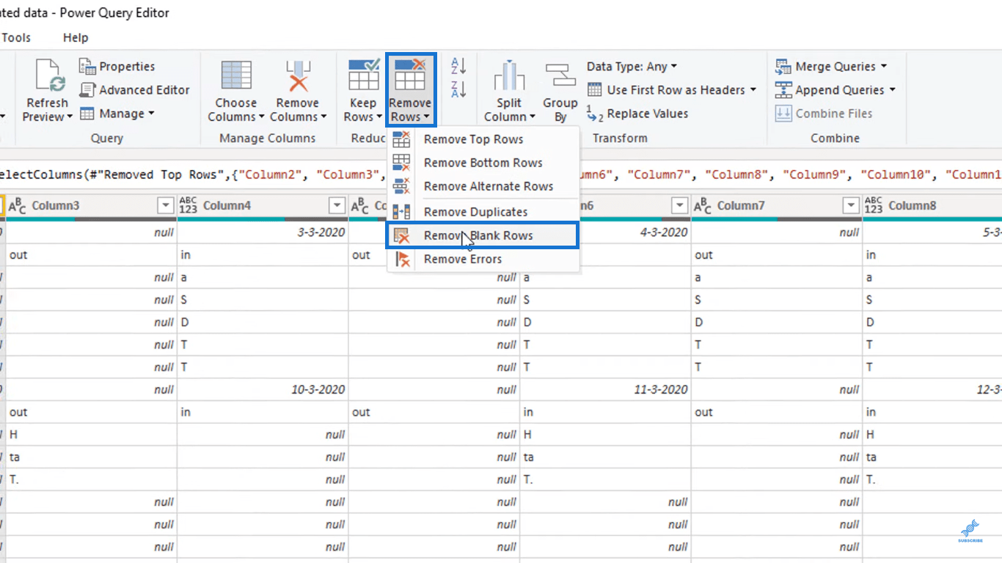Choose Remove Bottom Rows from menu

point(483,163)
